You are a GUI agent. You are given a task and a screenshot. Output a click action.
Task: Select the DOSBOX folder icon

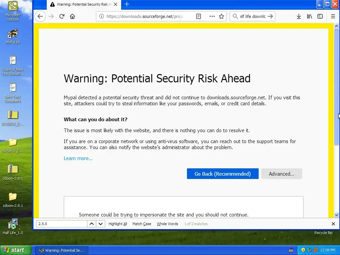[x=13, y=145]
